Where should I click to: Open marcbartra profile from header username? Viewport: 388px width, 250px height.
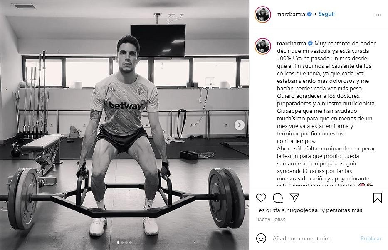pos(291,15)
